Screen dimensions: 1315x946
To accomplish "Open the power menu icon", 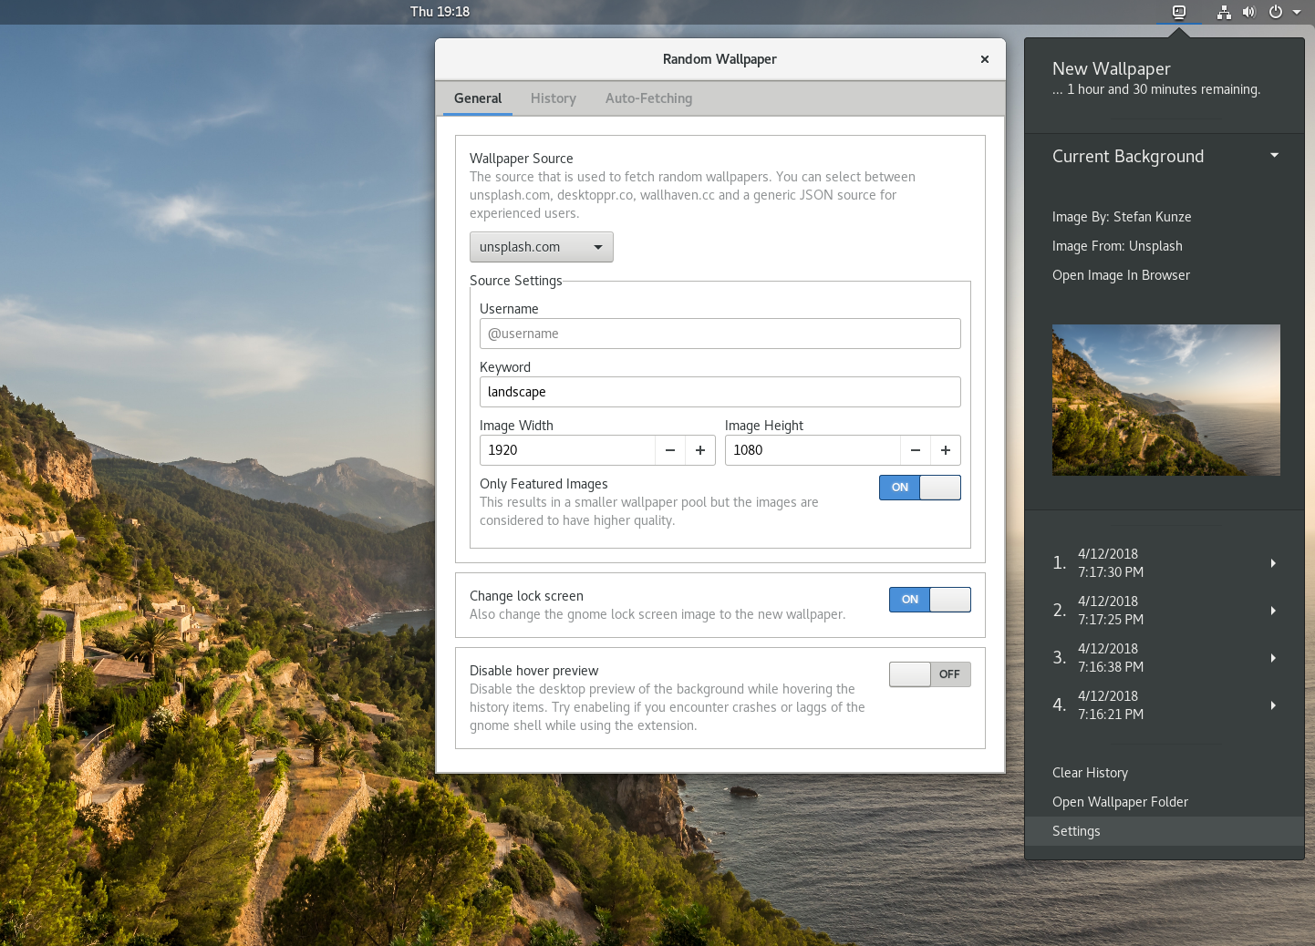I will point(1276,12).
